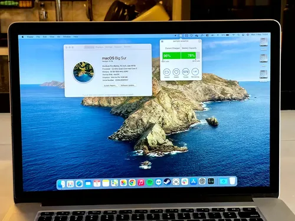
Task: Click the Battery Monitor Health heart icon
Action: click(176, 72)
